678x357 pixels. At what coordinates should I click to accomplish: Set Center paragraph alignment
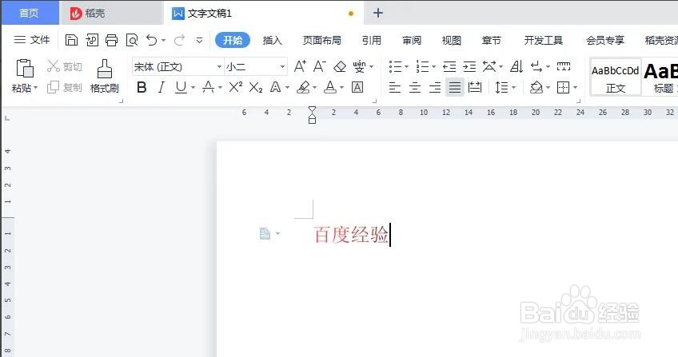click(415, 88)
